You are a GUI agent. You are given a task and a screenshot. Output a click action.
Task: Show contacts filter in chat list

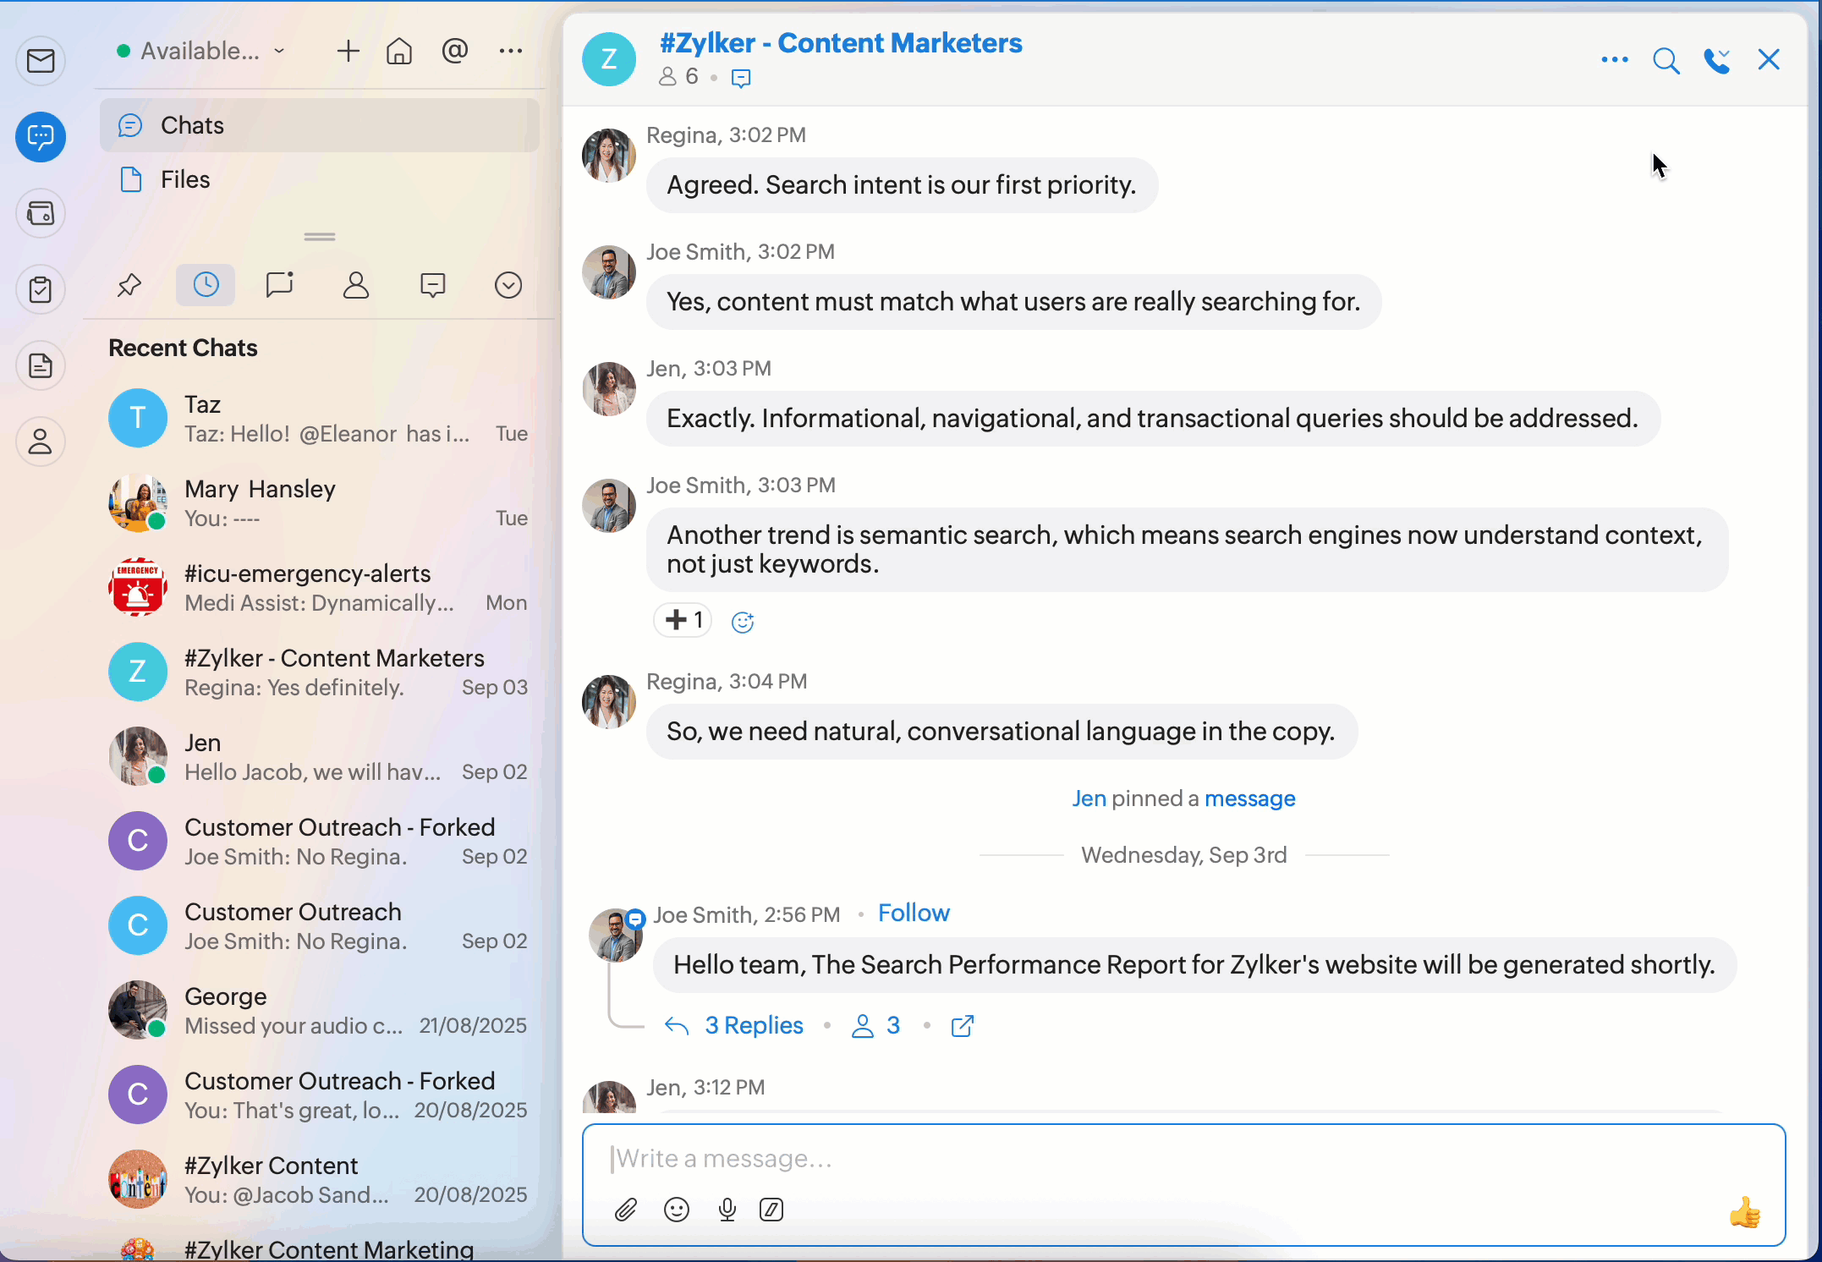coord(356,285)
